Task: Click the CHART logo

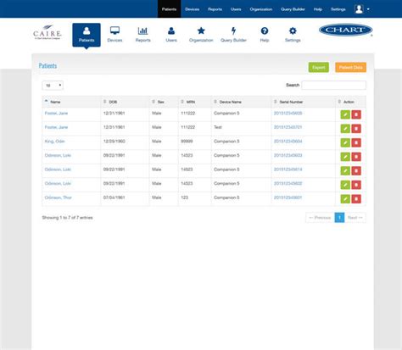Action: (345, 30)
